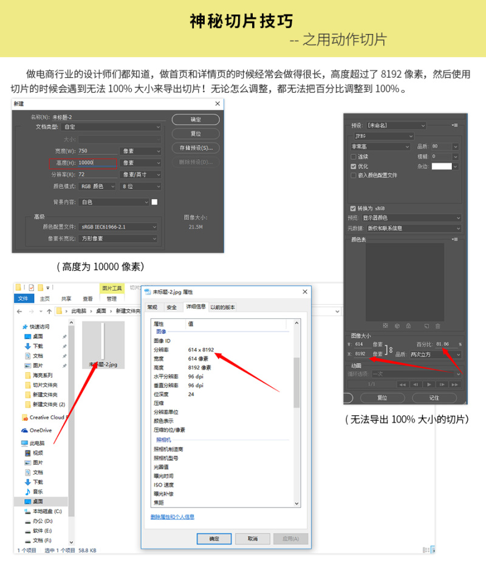Uncheck the 优化 checkbox
This screenshot has width=486, height=561.
(354, 166)
